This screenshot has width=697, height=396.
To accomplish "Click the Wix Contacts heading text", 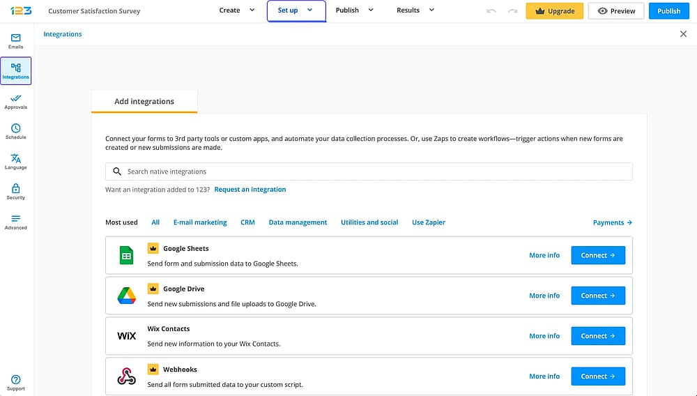I will [x=169, y=329].
